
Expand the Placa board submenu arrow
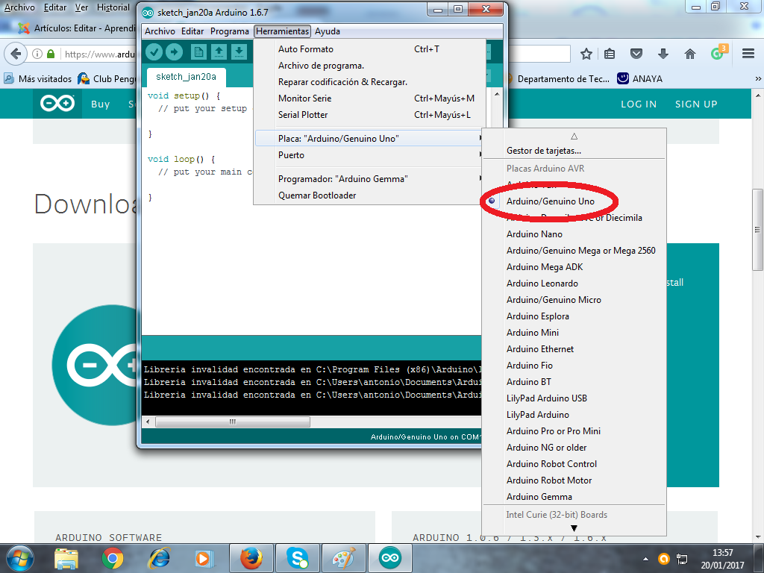tap(480, 138)
